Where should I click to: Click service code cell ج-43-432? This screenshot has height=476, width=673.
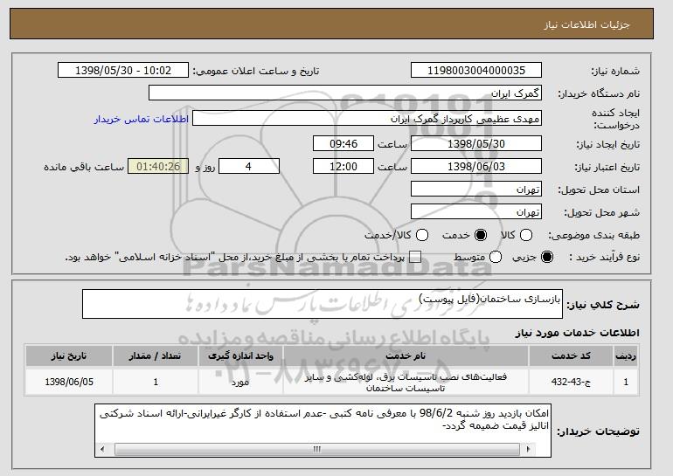[571, 382]
